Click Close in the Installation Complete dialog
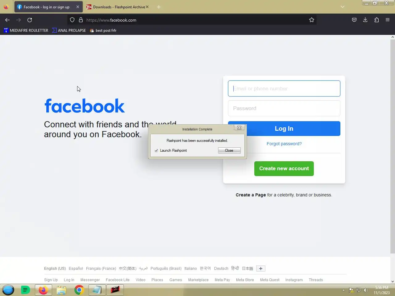The width and height of the screenshot is (395, 296). point(229,150)
